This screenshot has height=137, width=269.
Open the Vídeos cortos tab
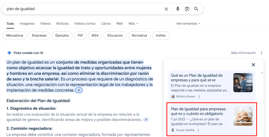click(x=85, y=24)
